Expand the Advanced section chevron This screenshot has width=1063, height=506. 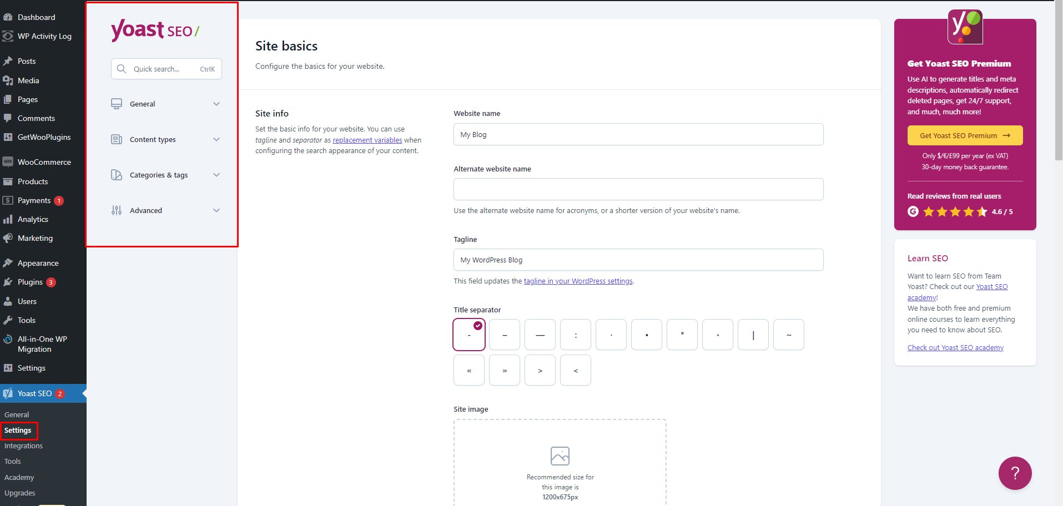coord(216,210)
